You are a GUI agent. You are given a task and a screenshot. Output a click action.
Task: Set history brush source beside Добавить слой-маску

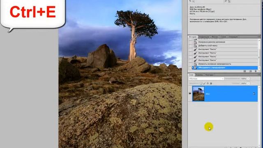190,46
